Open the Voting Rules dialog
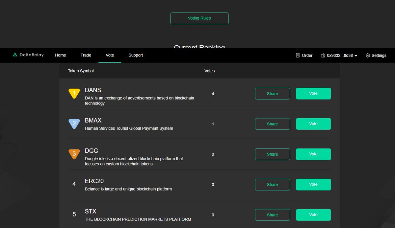The height and width of the screenshot is (228, 395). click(199, 18)
